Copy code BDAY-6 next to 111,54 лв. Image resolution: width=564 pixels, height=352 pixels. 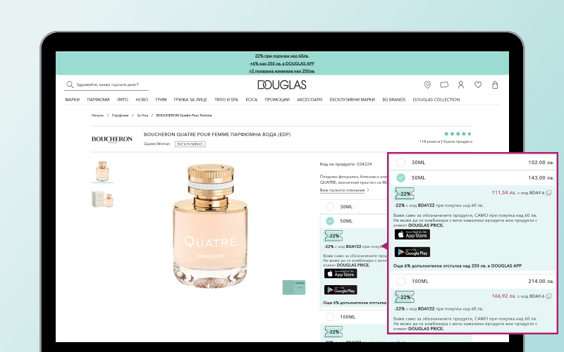[548, 193]
